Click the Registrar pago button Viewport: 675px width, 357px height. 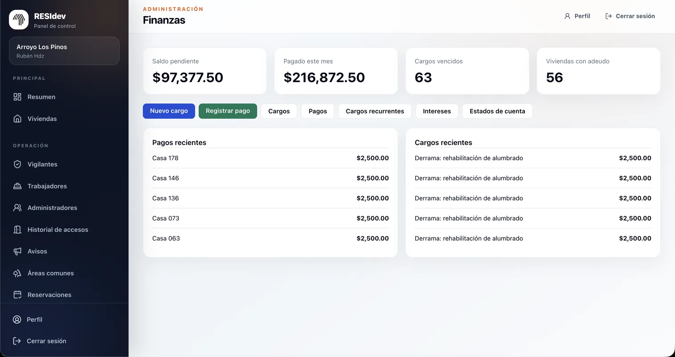[x=228, y=111]
